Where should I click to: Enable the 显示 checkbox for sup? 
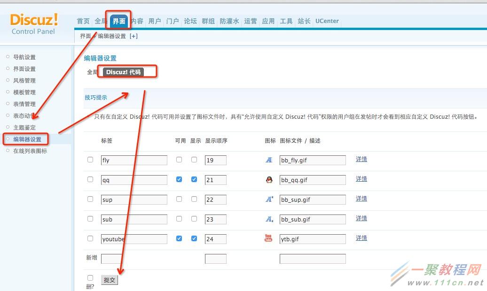pyautogui.click(x=194, y=199)
